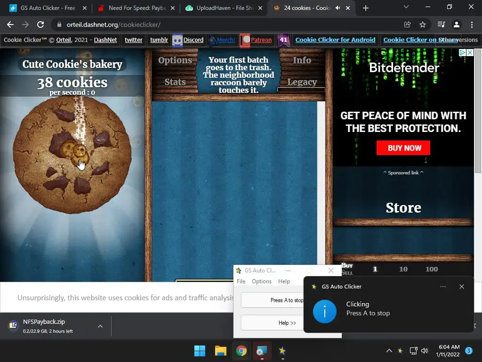Go back with the browser back arrow

10,25
